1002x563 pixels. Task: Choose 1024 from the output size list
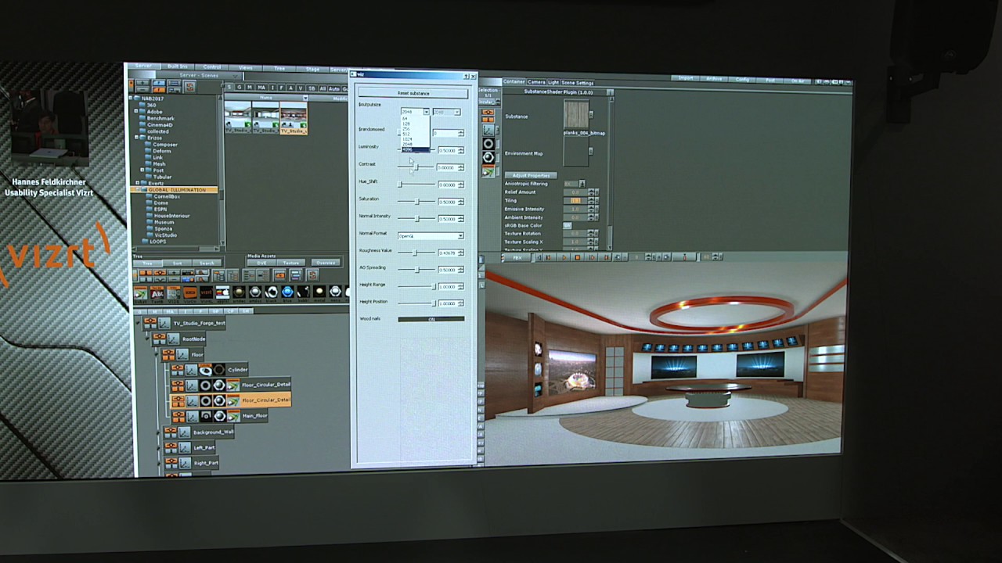(415, 139)
